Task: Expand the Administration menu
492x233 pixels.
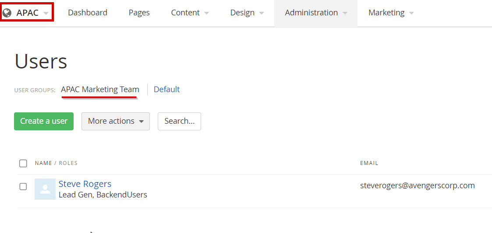Action: point(316,13)
